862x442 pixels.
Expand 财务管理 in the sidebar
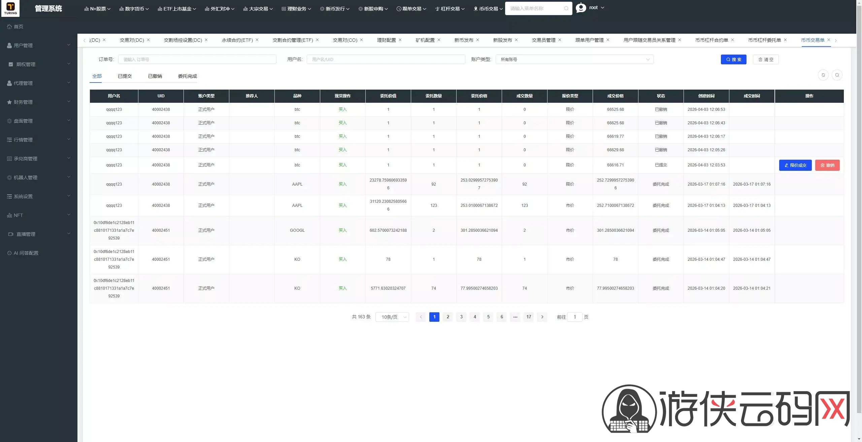point(39,102)
